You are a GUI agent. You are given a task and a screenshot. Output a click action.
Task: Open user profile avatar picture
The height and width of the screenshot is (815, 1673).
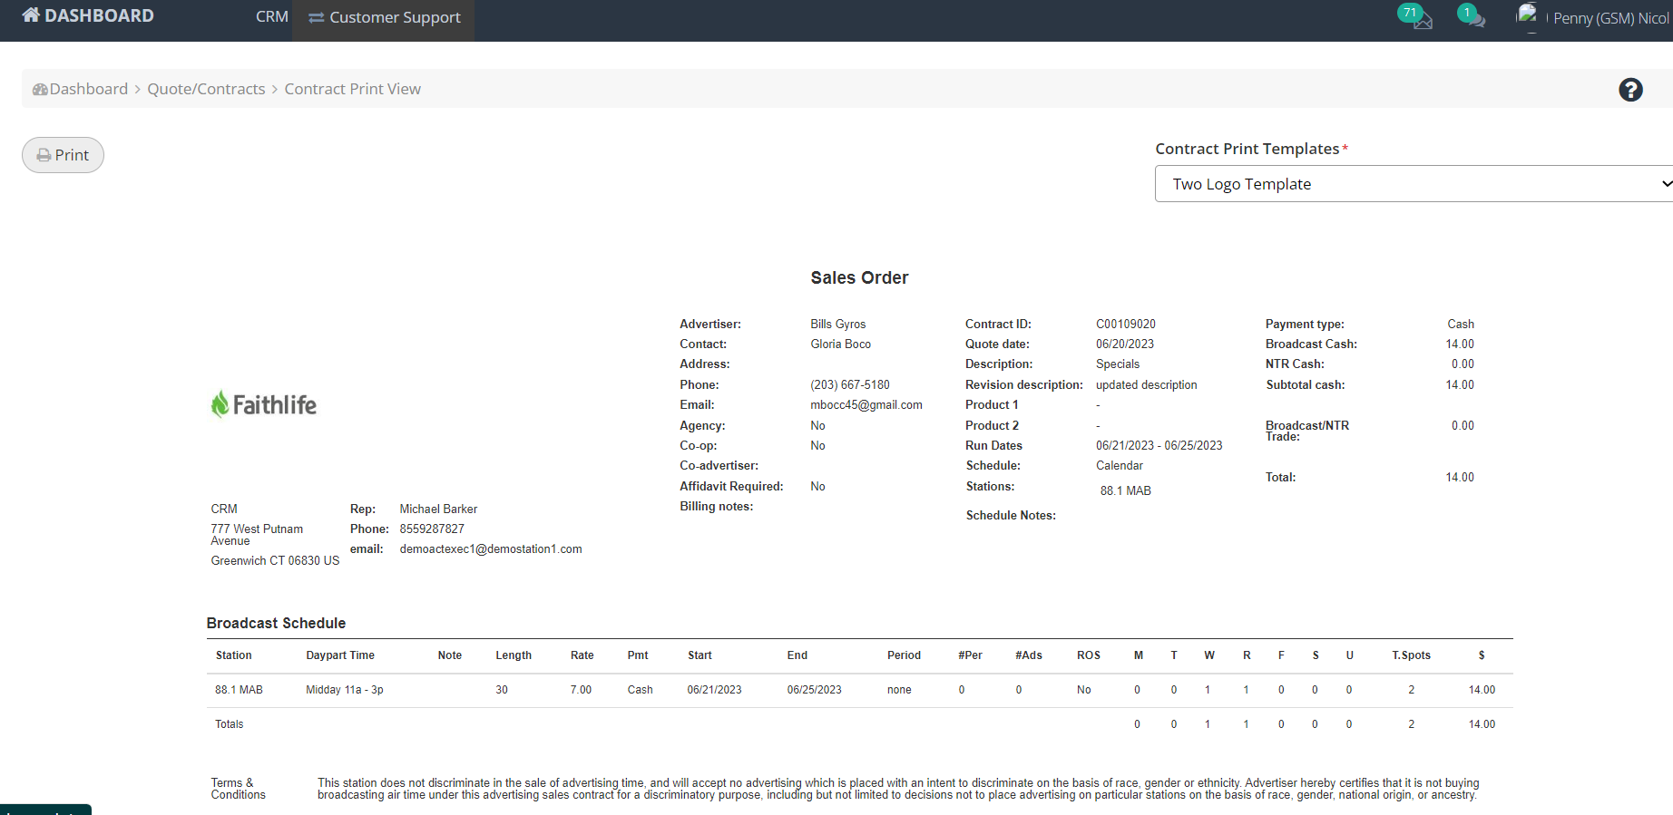1528,15
